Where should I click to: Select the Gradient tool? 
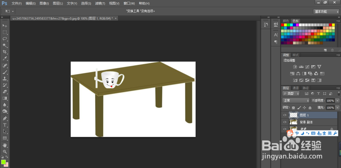4,98
